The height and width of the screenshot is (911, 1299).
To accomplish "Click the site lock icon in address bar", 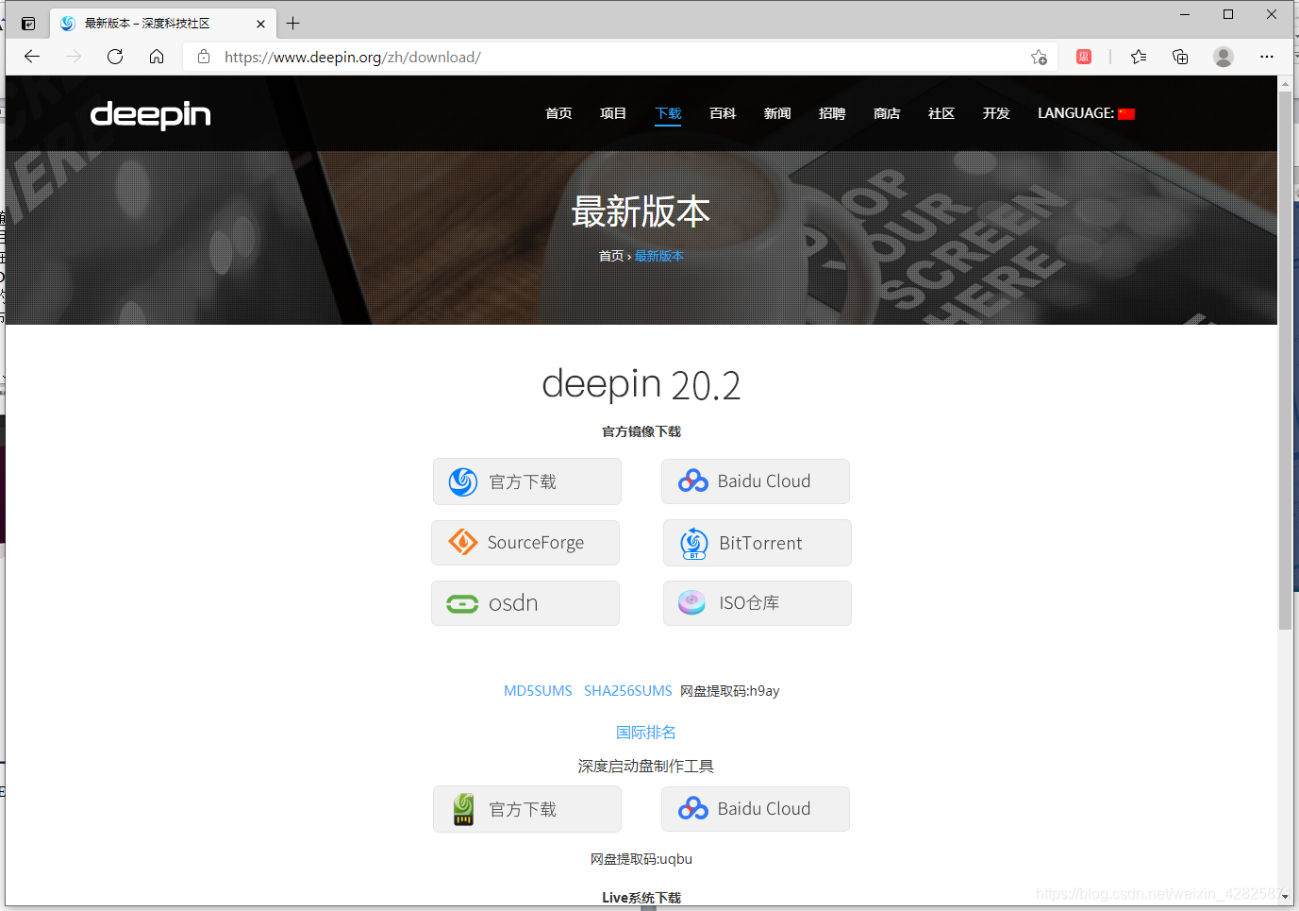I will [204, 57].
